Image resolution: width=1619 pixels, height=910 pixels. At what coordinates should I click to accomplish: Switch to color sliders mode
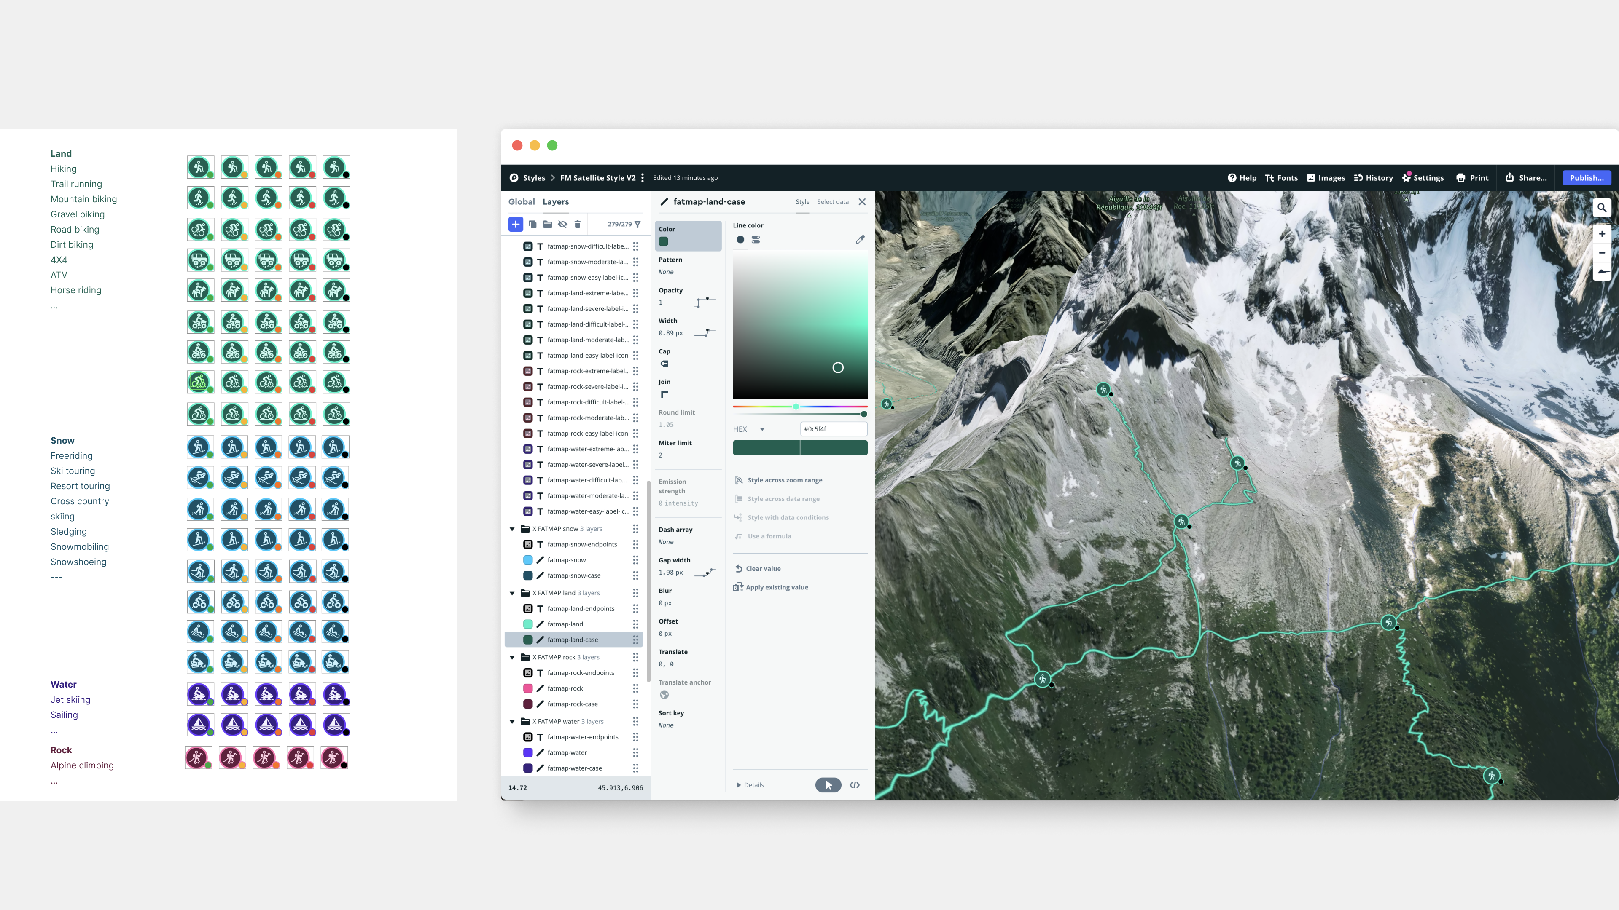[756, 240]
